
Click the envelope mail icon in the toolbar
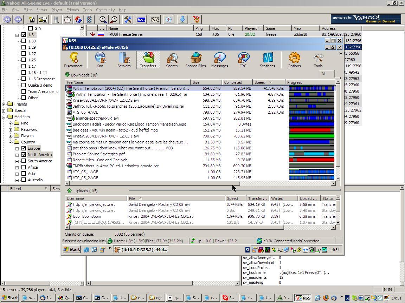pyautogui.click(x=155, y=20)
